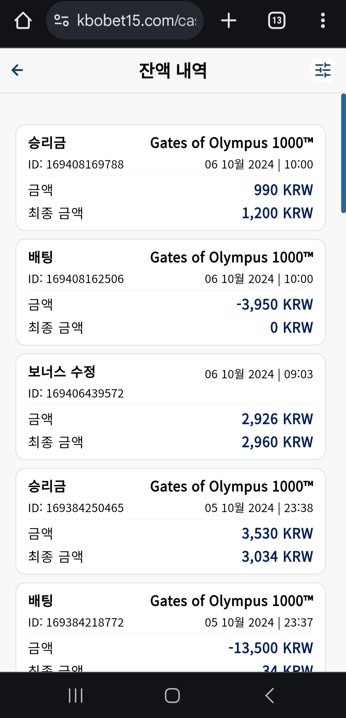Select the 보너스 수정 transaction card
The image size is (346, 718).
pos(171,407)
